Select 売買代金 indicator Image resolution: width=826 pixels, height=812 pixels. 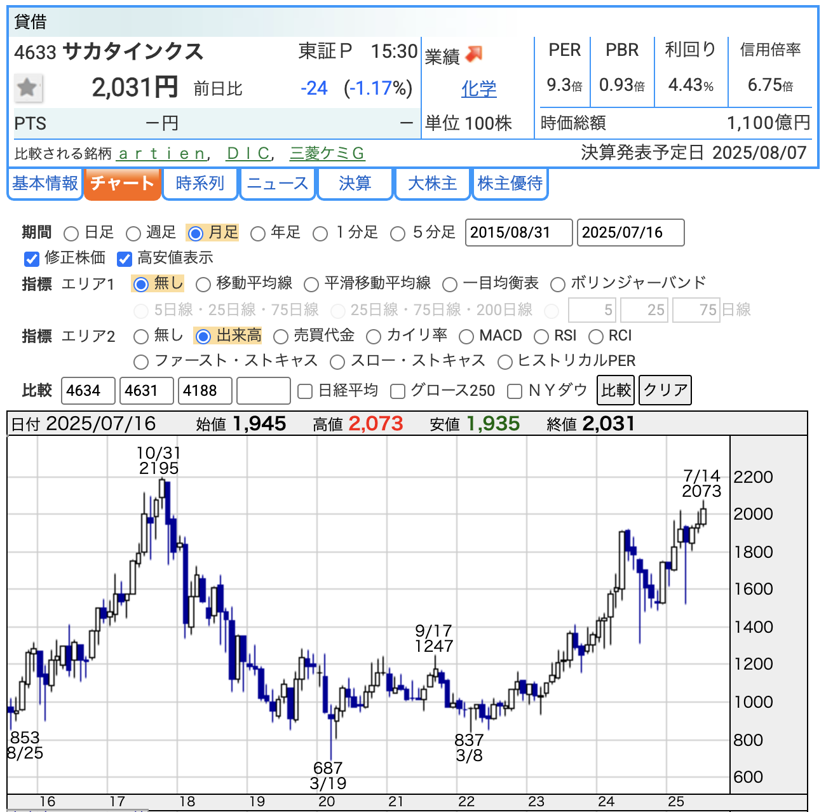(x=281, y=337)
